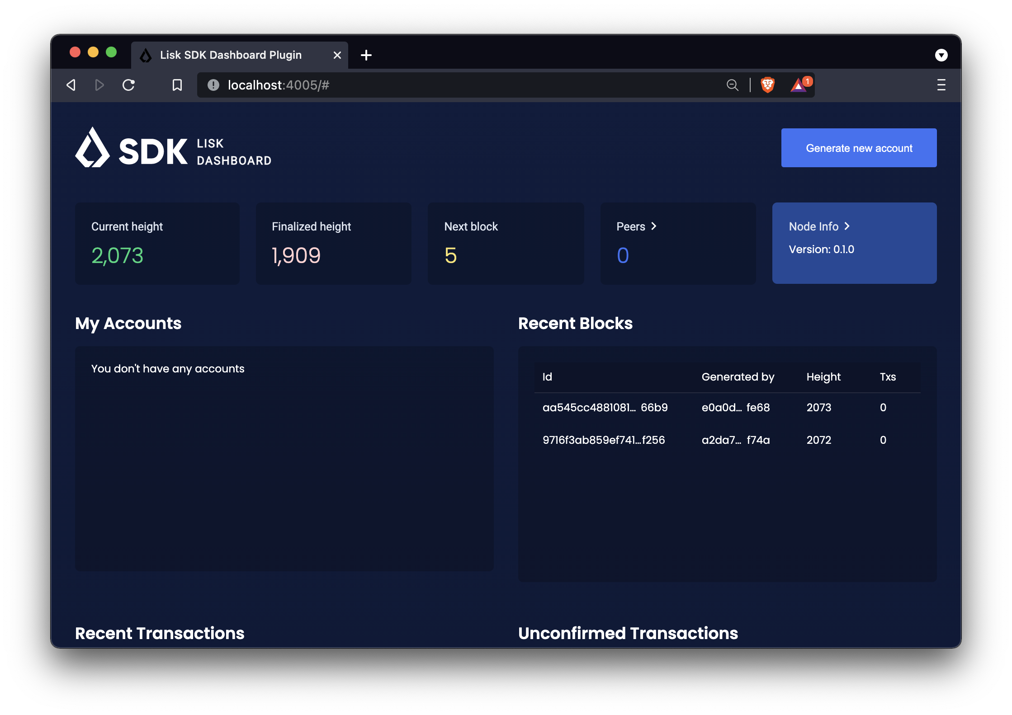Click the Current height value 2,073
Viewport: 1012px width, 715px height.
(118, 256)
